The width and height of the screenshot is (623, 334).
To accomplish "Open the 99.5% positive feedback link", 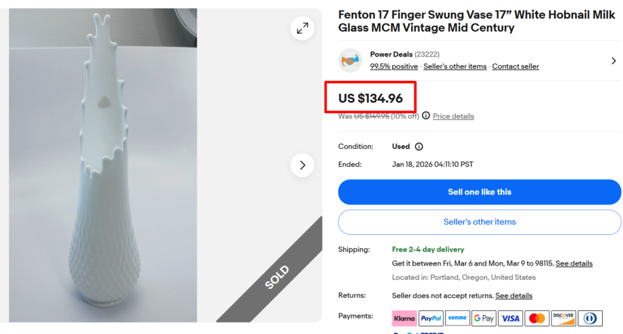I will pyautogui.click(x=394, y=66).
